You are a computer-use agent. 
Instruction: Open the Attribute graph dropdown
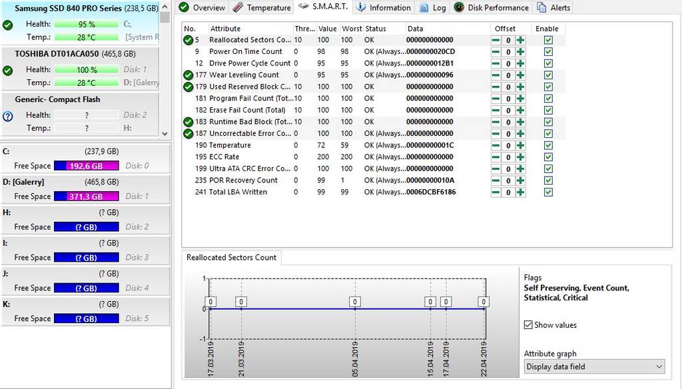[x=594, y=366]
